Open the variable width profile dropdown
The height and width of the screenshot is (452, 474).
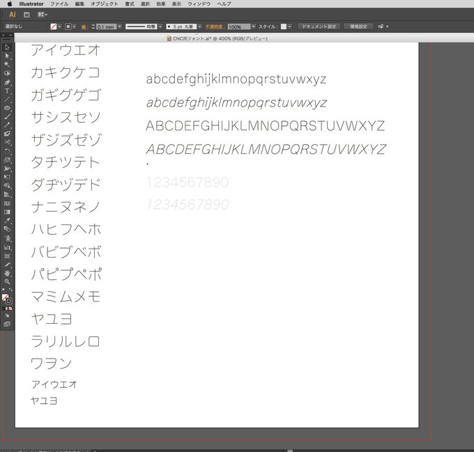coord(160,26)
